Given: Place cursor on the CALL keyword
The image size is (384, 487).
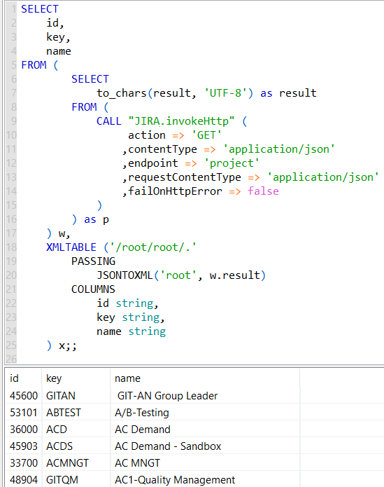Looking at the screenshot, I should (x=109, y=121).
